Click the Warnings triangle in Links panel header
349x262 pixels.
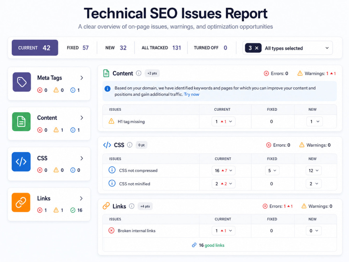[304, 206]
